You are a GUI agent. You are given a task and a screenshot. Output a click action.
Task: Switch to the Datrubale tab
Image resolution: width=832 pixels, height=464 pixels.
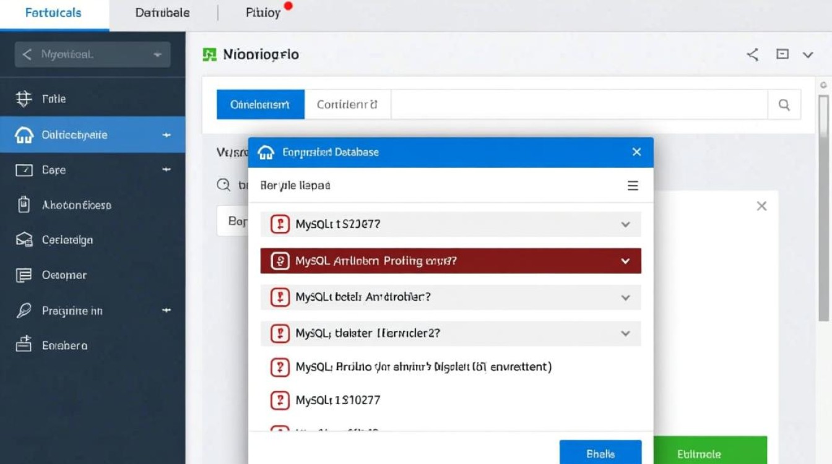point(162,13)
